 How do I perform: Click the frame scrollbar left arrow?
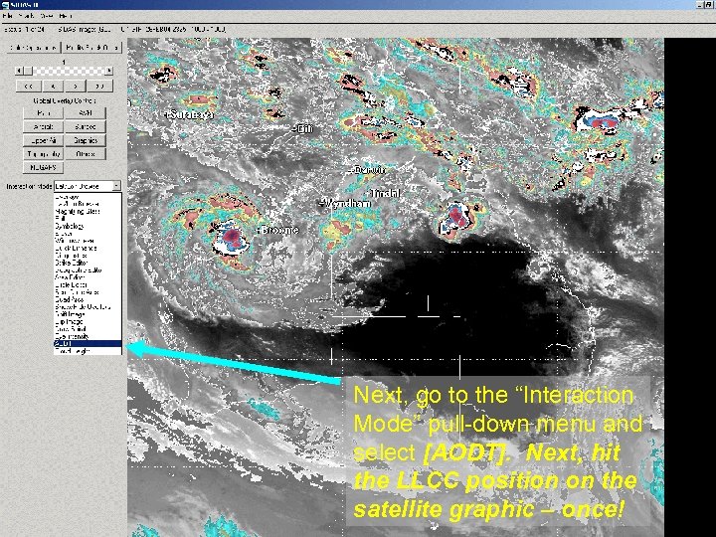pos(19,71)
